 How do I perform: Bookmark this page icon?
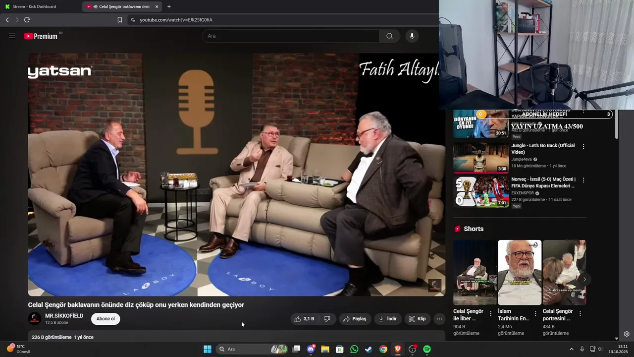pos(120,20)
